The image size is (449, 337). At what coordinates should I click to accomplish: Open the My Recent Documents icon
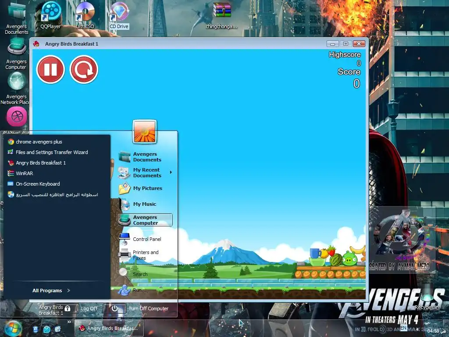124,173
